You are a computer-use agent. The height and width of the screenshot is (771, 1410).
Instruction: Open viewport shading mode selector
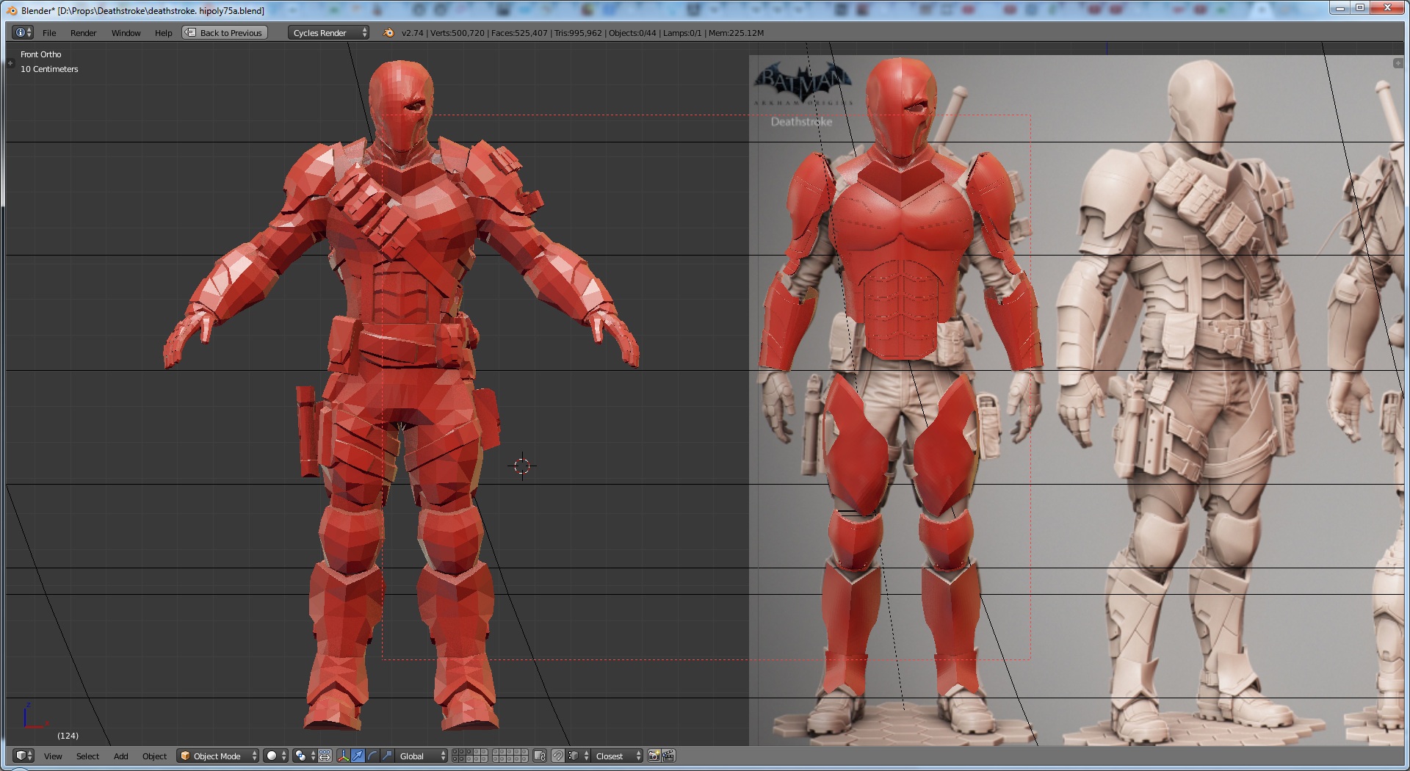point(275,756)
